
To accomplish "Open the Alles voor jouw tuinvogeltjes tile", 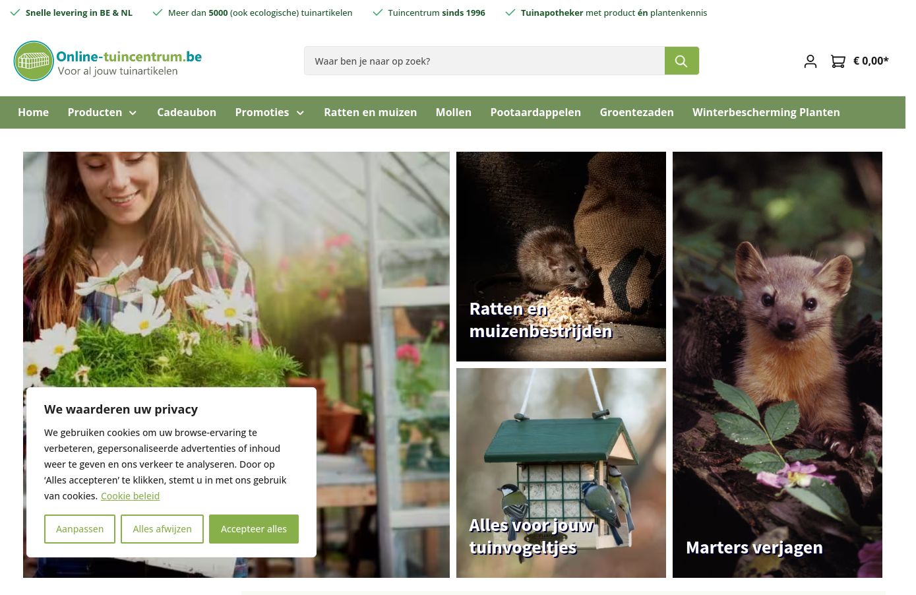I will (x=561, y=473).
